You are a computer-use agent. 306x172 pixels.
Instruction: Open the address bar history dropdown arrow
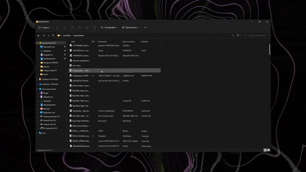pos(233,35)
